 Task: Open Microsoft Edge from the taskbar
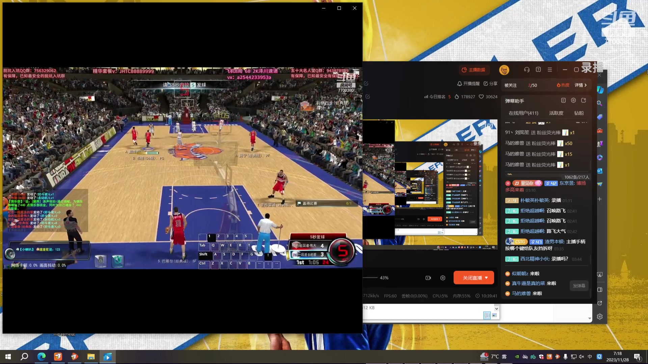click(41, 357)
